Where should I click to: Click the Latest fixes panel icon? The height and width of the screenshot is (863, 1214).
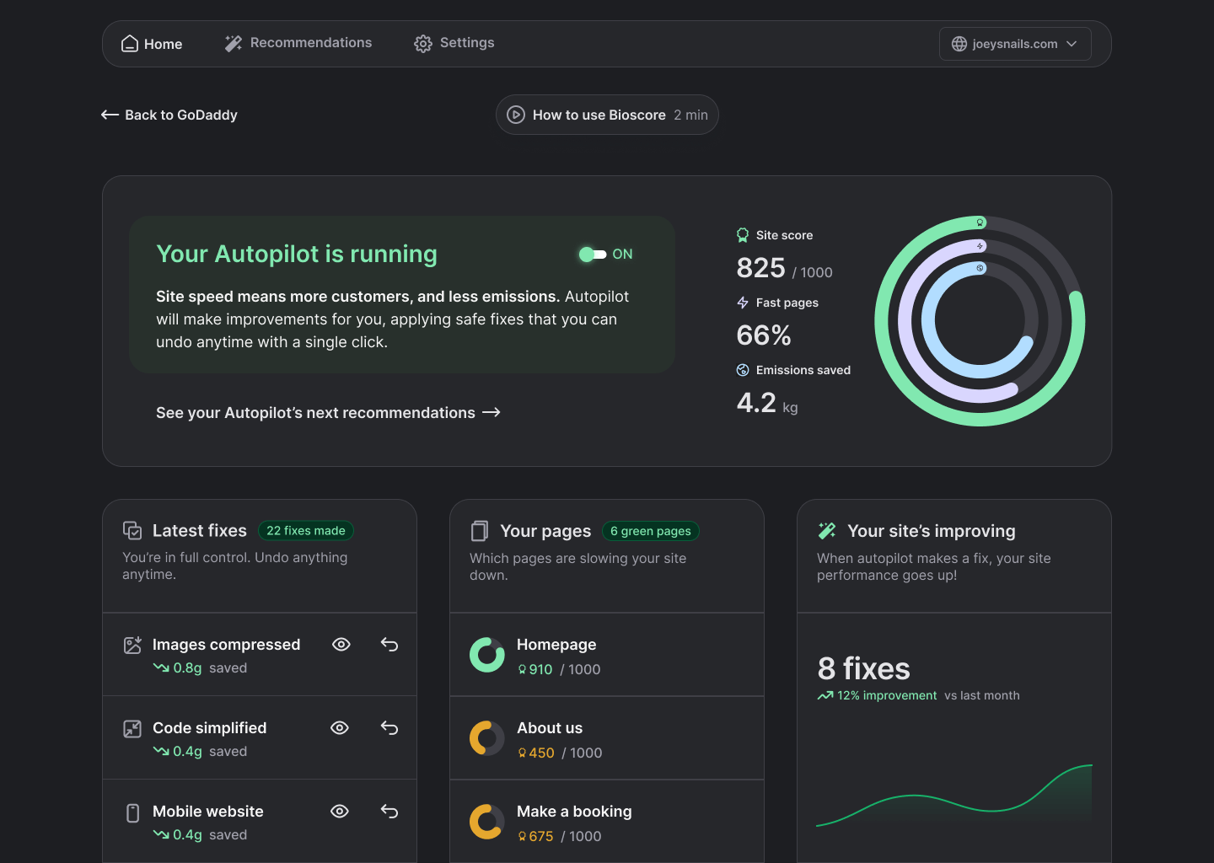tap(132, 530)
